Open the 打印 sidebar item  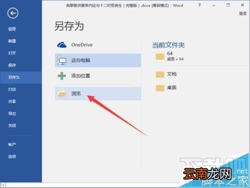[12, 89]
